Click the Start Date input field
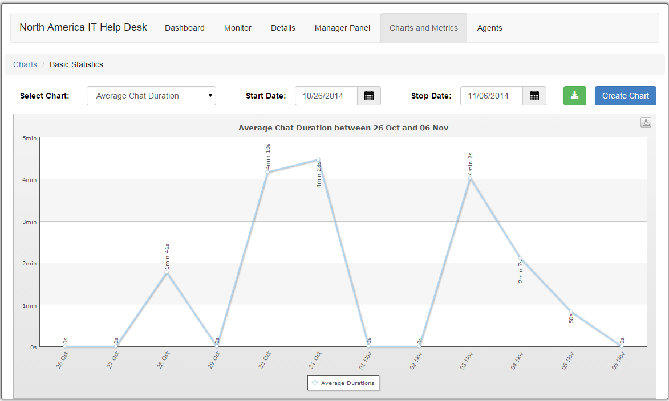Viewport: 669px width, 401px height. [326, 96]
